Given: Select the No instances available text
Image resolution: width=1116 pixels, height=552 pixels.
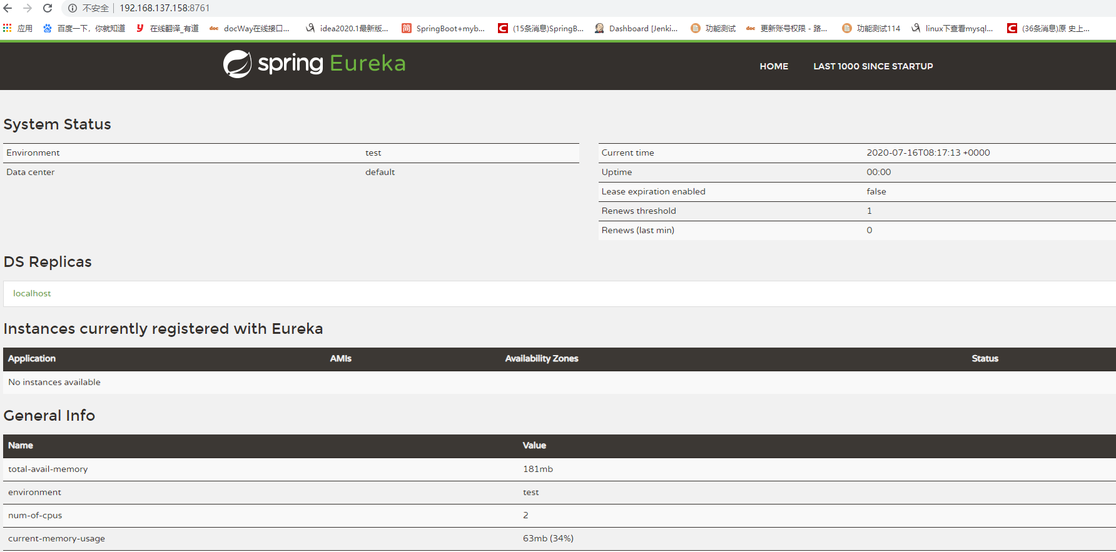Looking at the screenshot, I should [x=54, y=382].
